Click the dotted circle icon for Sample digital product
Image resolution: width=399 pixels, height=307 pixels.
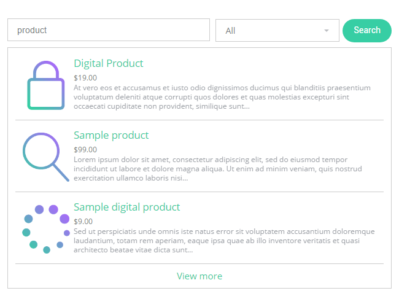tap(45, 228)
